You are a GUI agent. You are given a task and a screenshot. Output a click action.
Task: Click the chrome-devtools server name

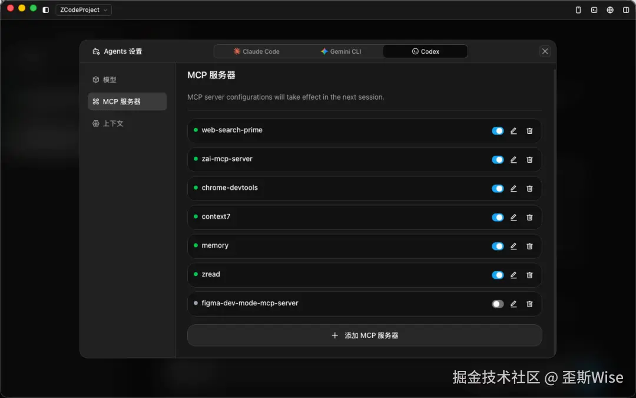(230, 188)
